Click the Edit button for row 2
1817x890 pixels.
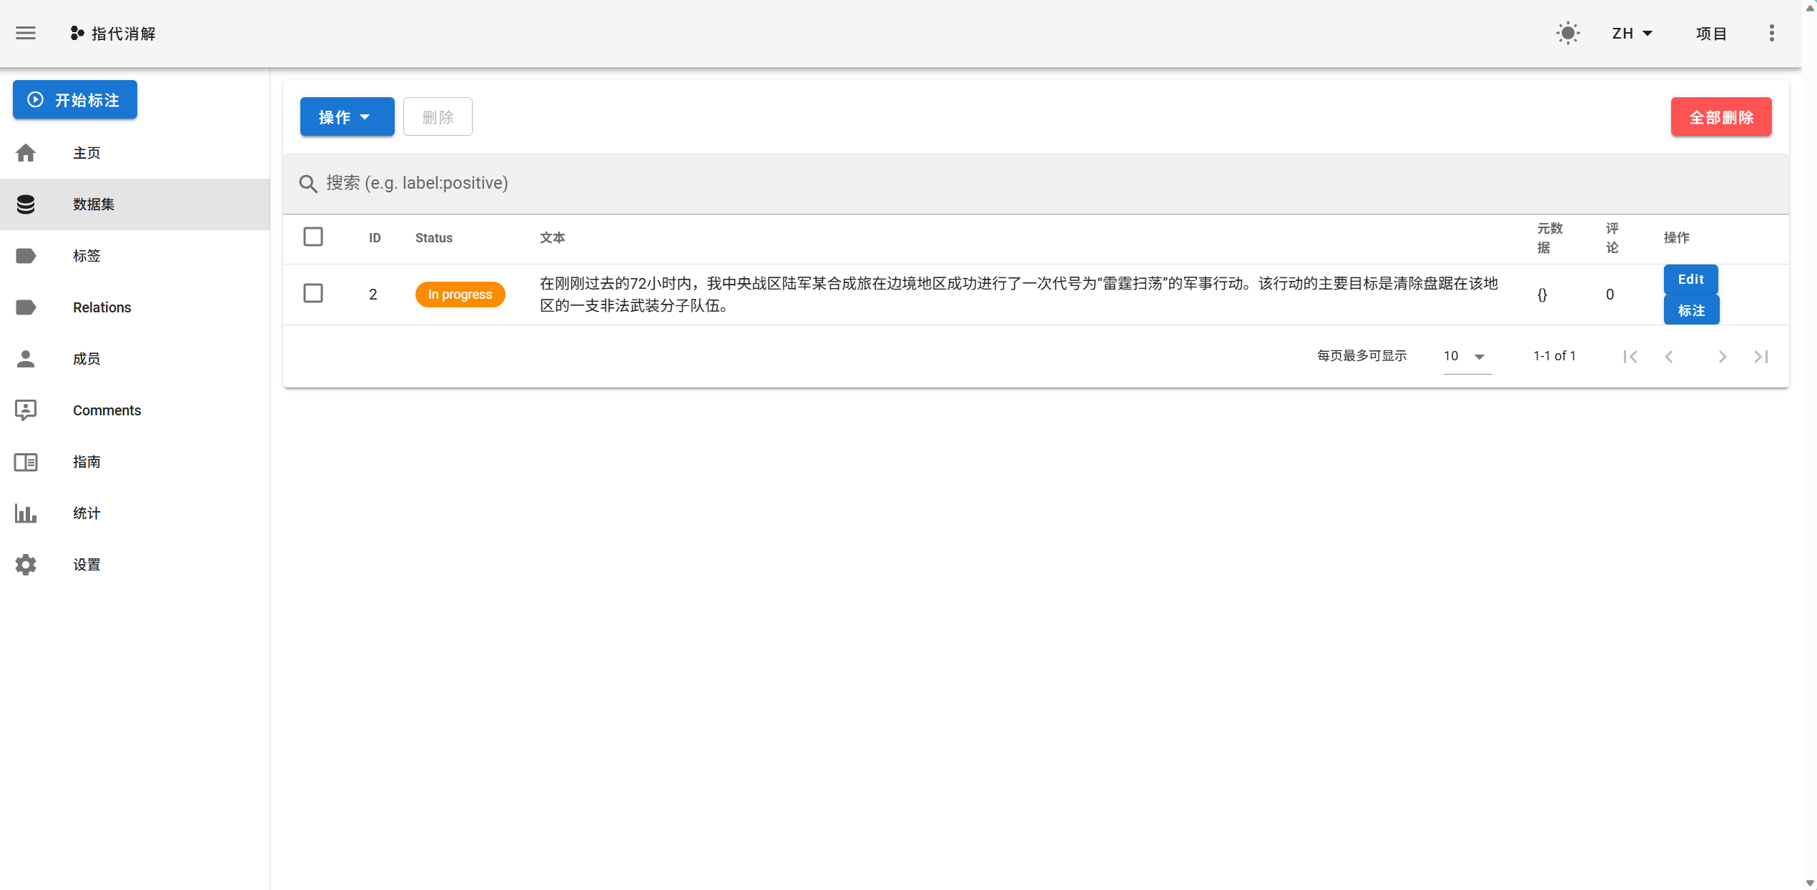(1690, 279)
